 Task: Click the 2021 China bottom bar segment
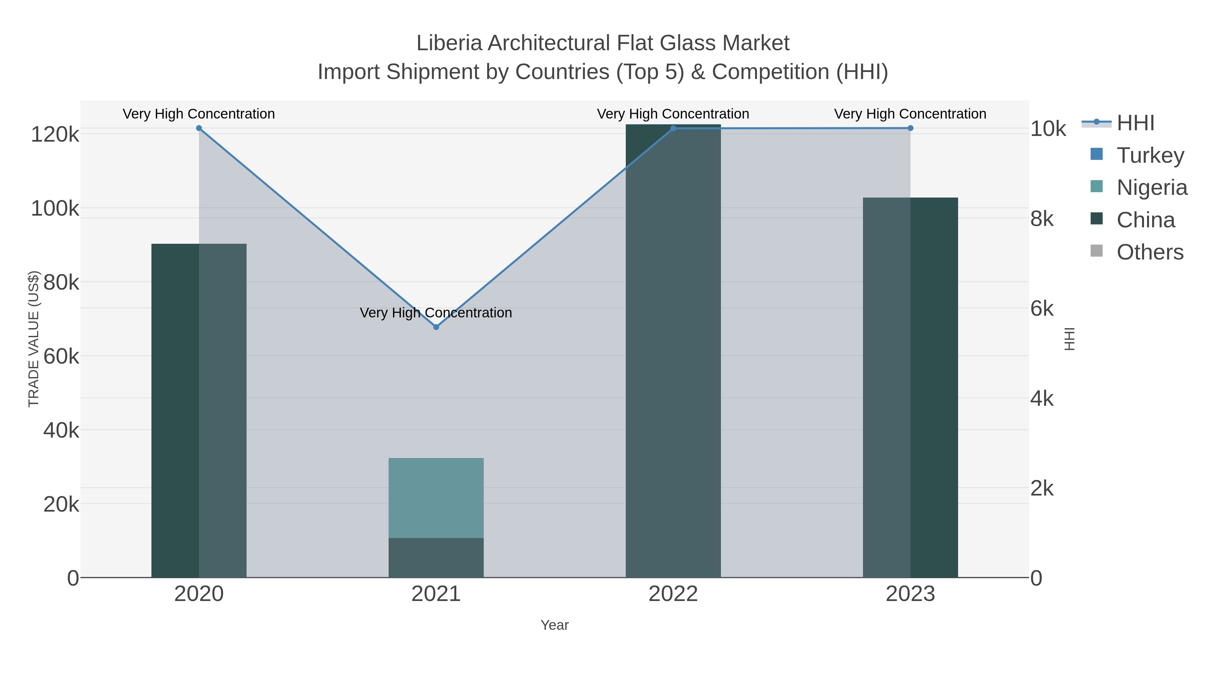[x=436, y=558]
